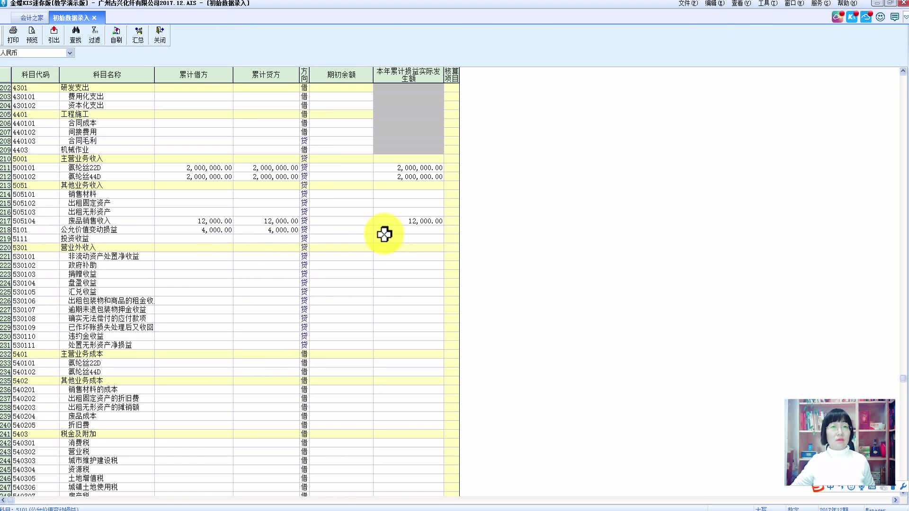This screenshot has width=909, height=511.
Task: Open the 查看 menu
Action: pos(740,3)
